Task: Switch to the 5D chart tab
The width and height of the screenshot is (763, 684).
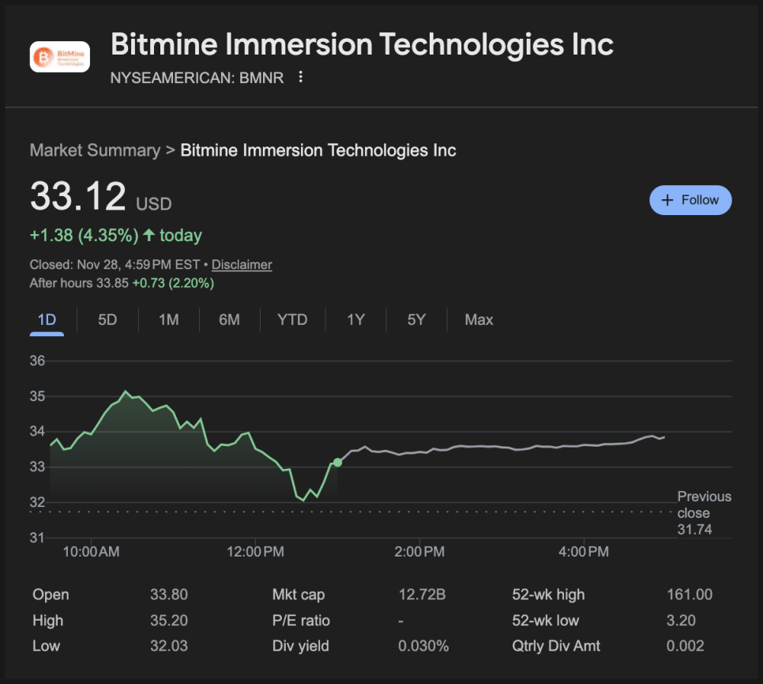Action: click(x=107, y=320)
